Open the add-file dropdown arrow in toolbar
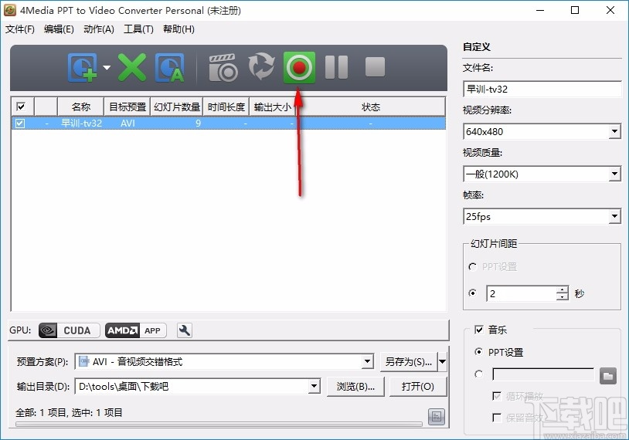Screen dimensions: 629x440 [107, 67]
